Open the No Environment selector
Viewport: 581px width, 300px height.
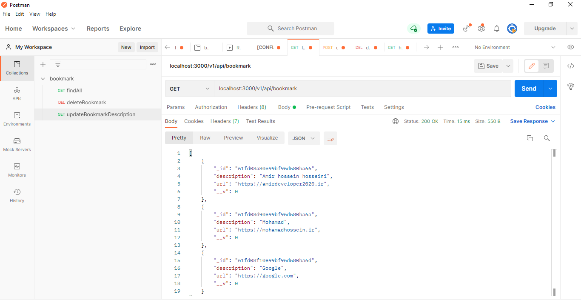click(515, 47)
